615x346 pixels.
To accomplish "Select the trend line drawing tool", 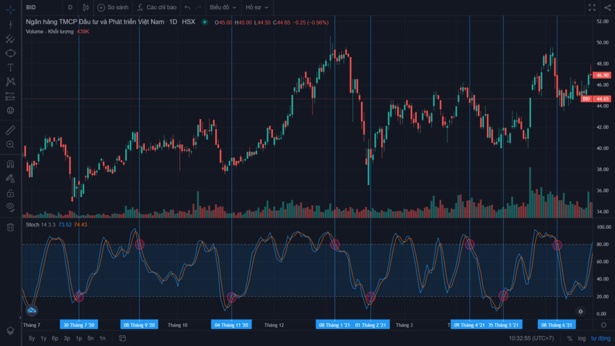I will [x=11, y=24].
